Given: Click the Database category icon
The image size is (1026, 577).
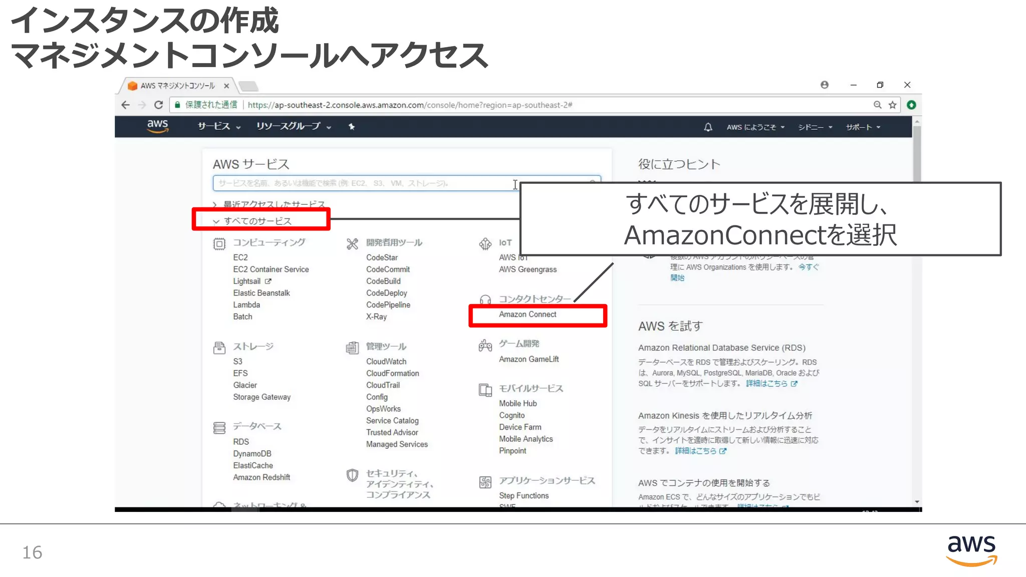Looking at the screenshot, I should click(x=219, y=428).
